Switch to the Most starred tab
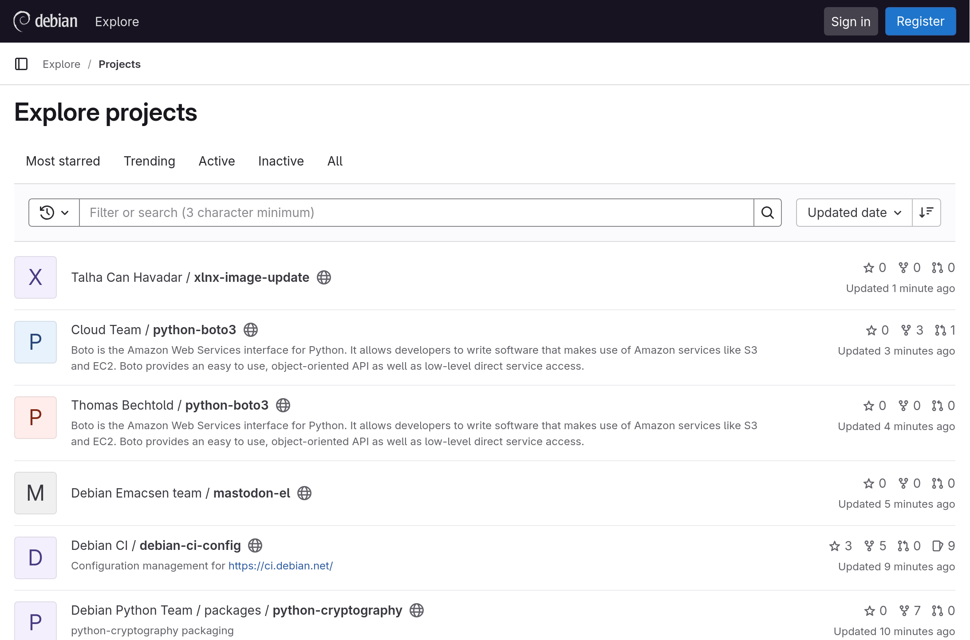Image resolution: width=970 pixels, height=640 pixels. tap(63, 161)
